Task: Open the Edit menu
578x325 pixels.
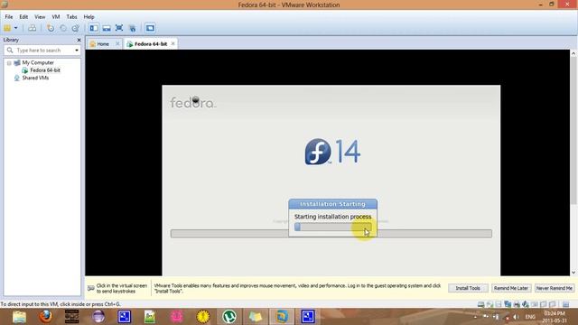Action: pos(23,17)
